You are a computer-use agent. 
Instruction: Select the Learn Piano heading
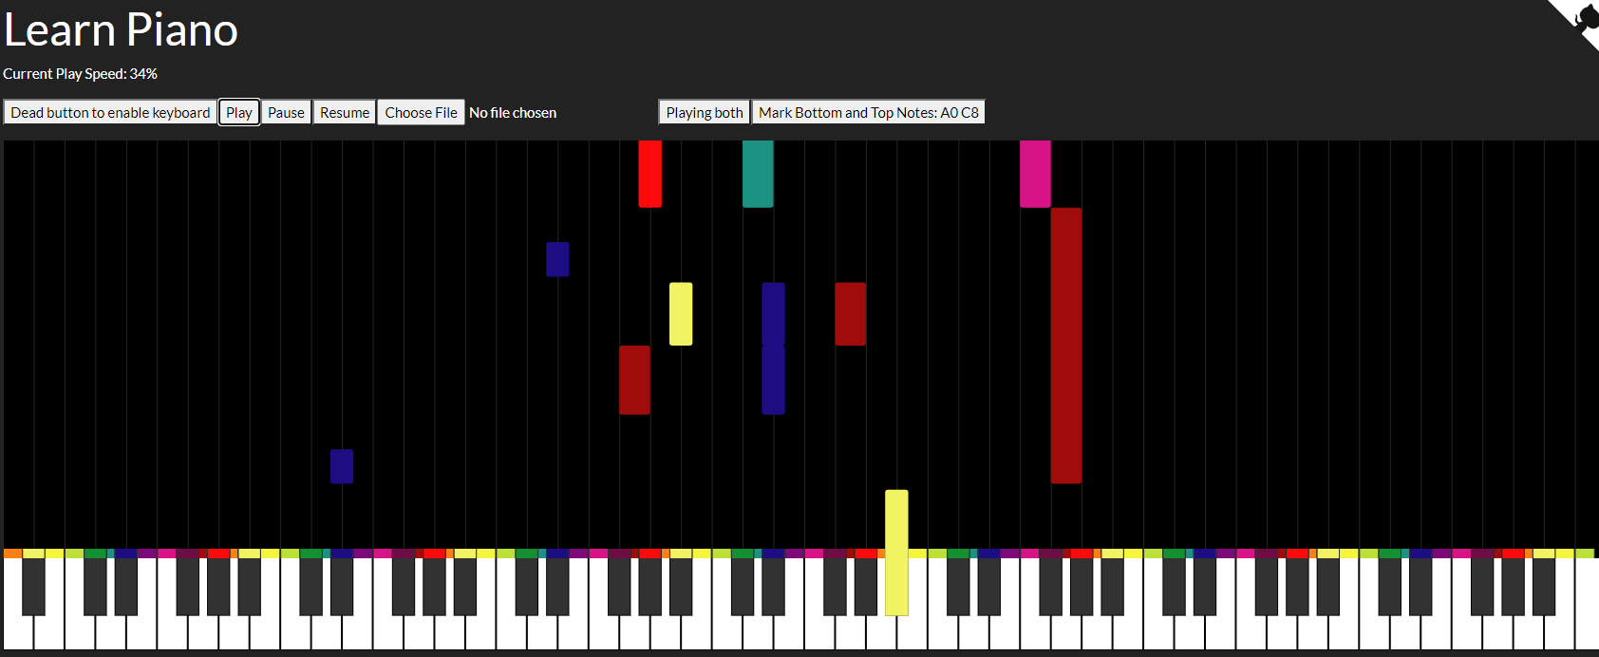[x=121, y=29]
